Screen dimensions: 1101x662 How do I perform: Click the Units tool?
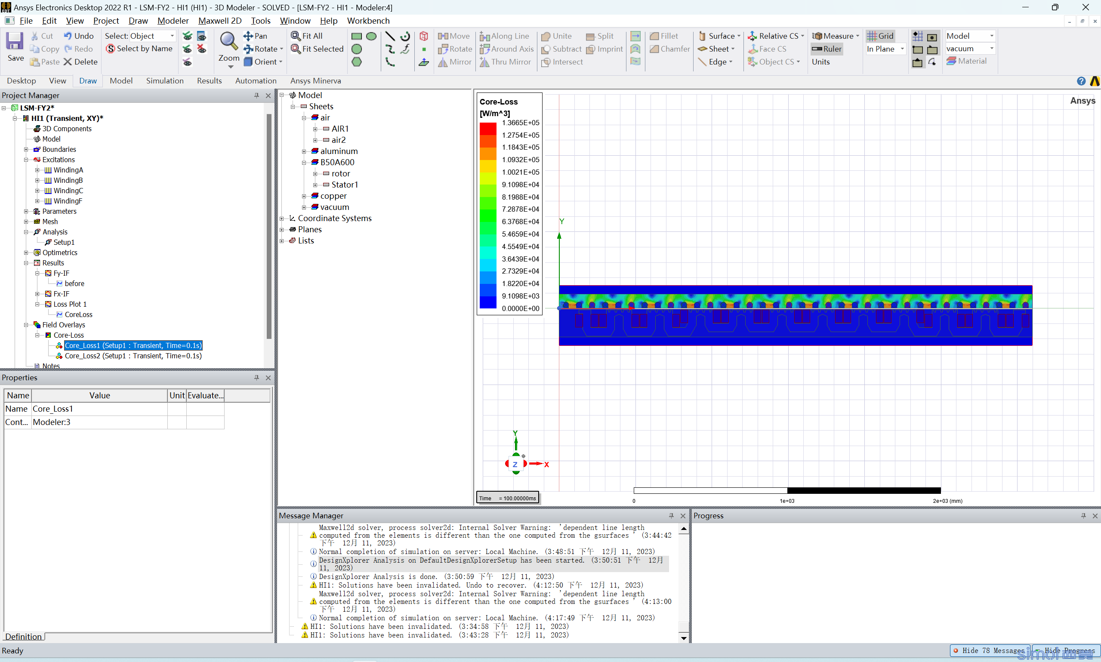[821, 62]
